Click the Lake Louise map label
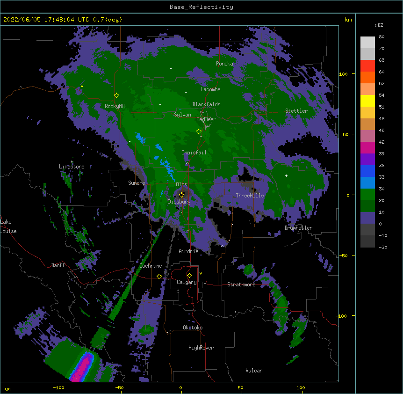 pyautogui.click(x=8, y=226)
